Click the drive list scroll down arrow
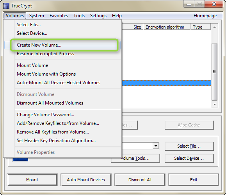Image resolution: width=226 pixels, height=195 pixels. 215,105
